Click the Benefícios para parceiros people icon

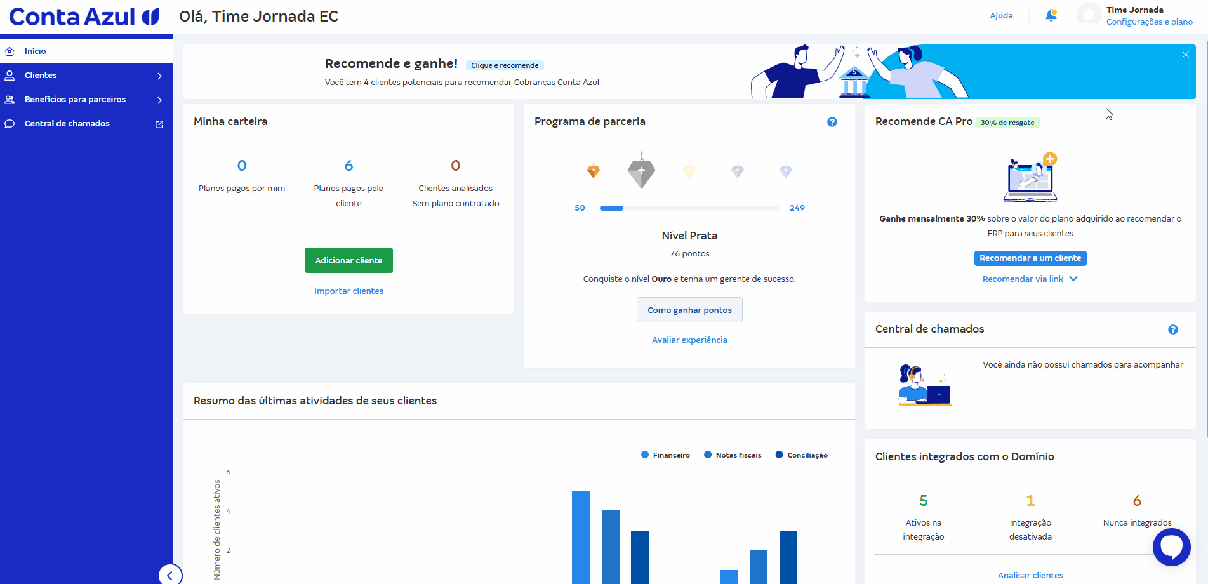pyautogui.click(x=10, y=100)
